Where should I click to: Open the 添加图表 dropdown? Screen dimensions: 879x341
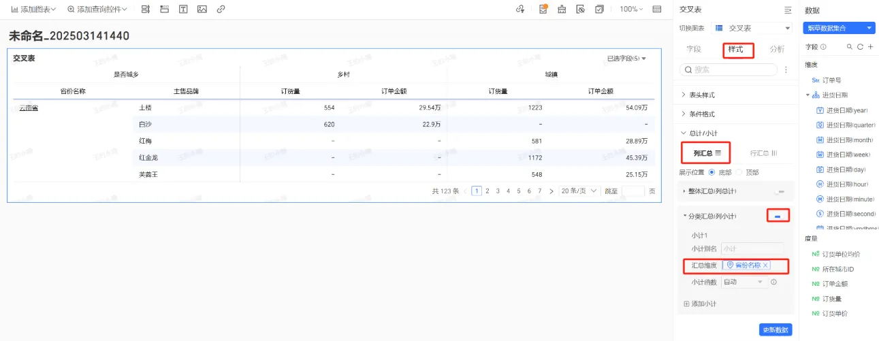[x=33, y=10]
